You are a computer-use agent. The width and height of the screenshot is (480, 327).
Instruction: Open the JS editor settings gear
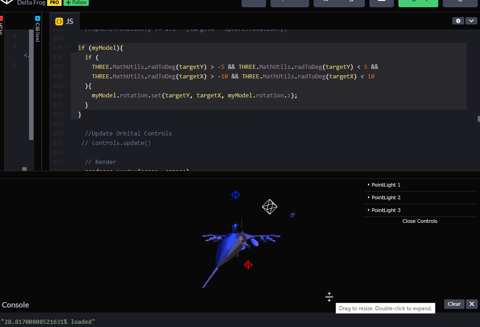458,21
